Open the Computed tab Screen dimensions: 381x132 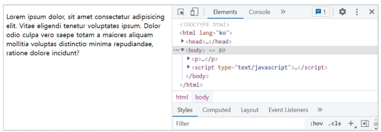point(217,110)
